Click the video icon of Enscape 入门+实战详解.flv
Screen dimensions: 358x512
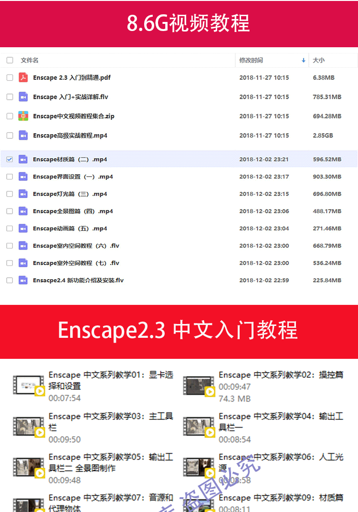click(x=23, y=97)
